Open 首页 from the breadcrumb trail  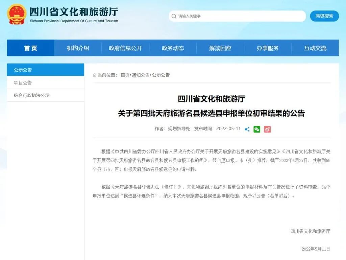(x=125, y=75)
